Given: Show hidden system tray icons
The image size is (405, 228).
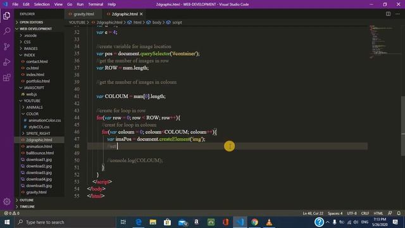Looking at the screenshot, I should coord(328,222).
